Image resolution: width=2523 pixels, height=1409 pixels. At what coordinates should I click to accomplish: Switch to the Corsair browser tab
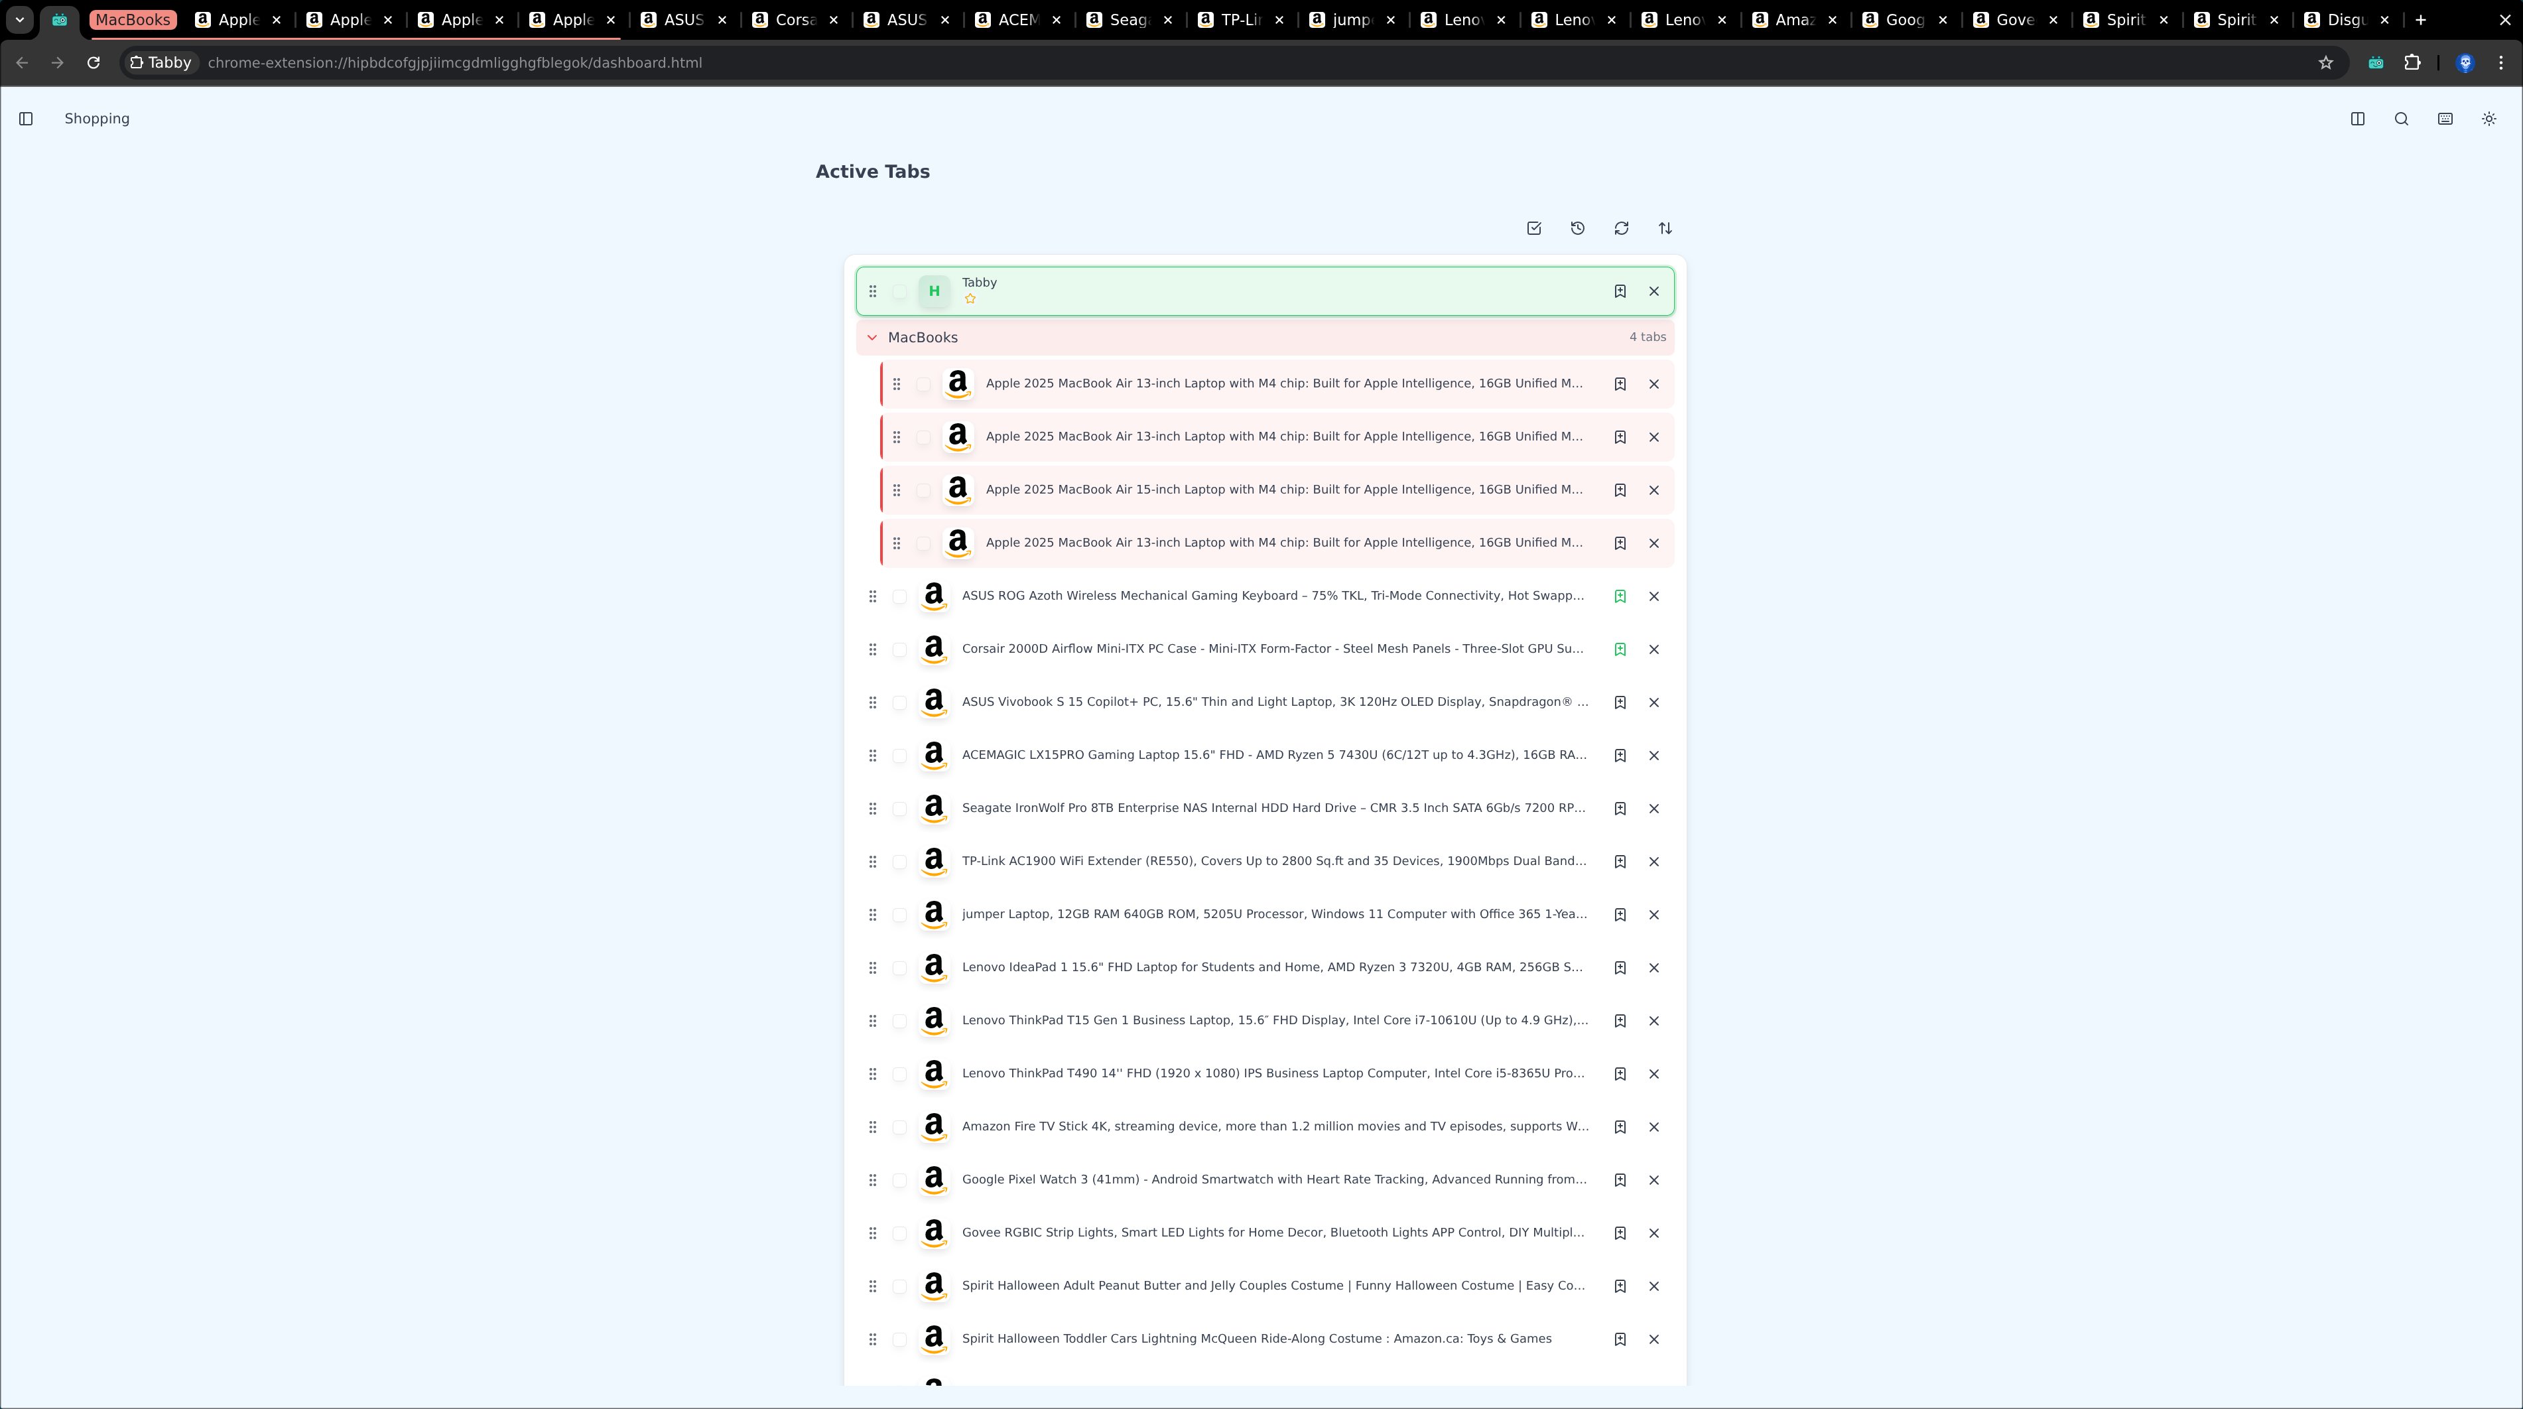(795, 20)
